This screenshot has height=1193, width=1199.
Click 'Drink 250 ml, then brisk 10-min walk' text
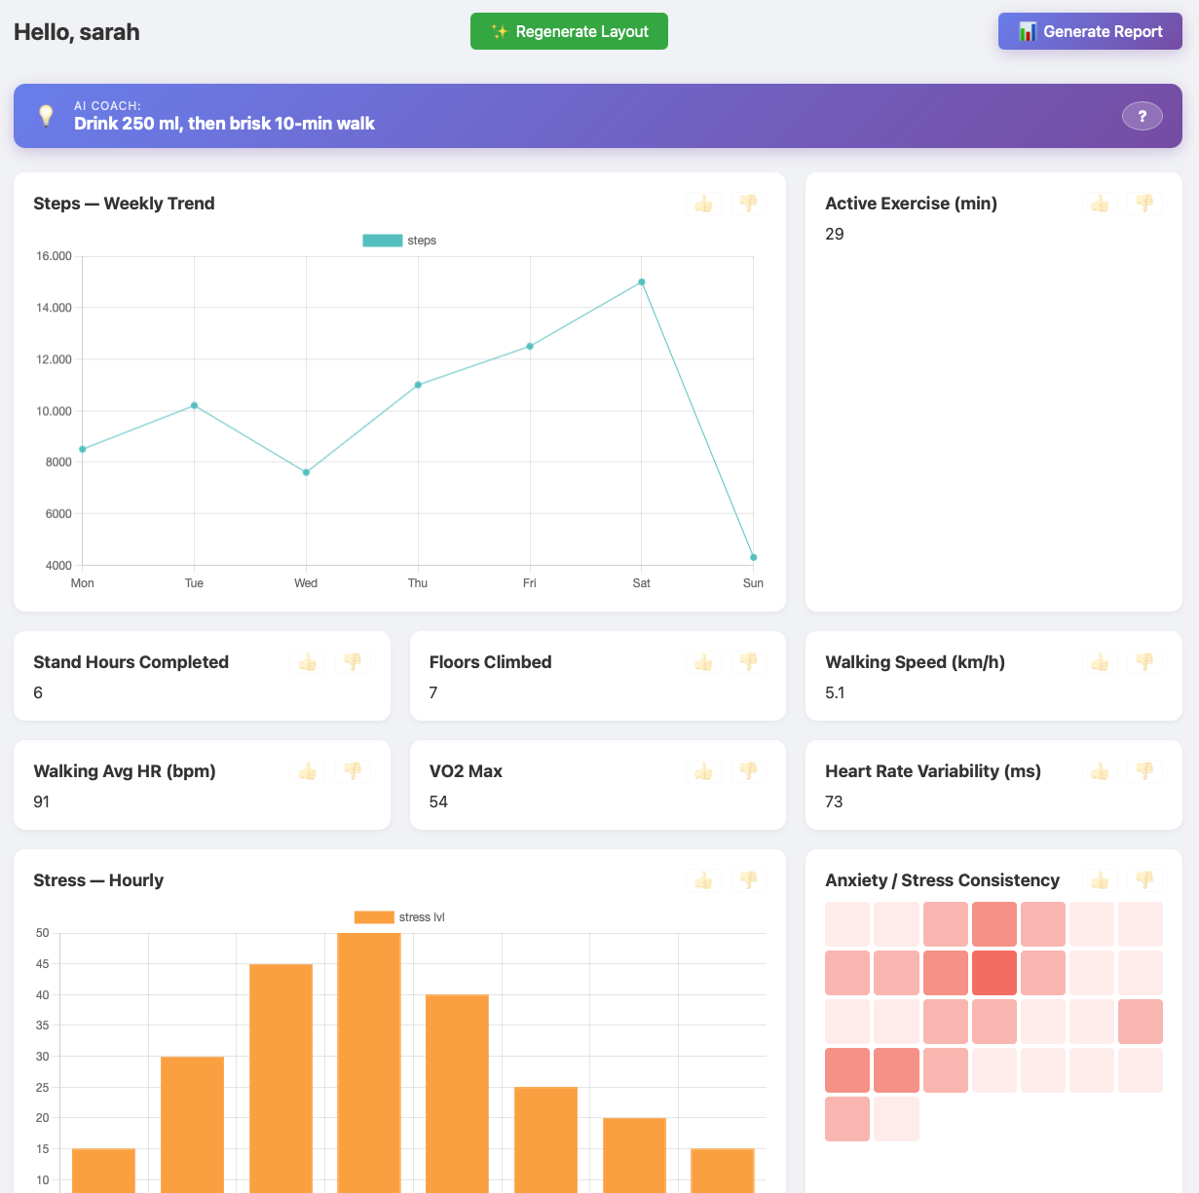click(x=224, y=124)
